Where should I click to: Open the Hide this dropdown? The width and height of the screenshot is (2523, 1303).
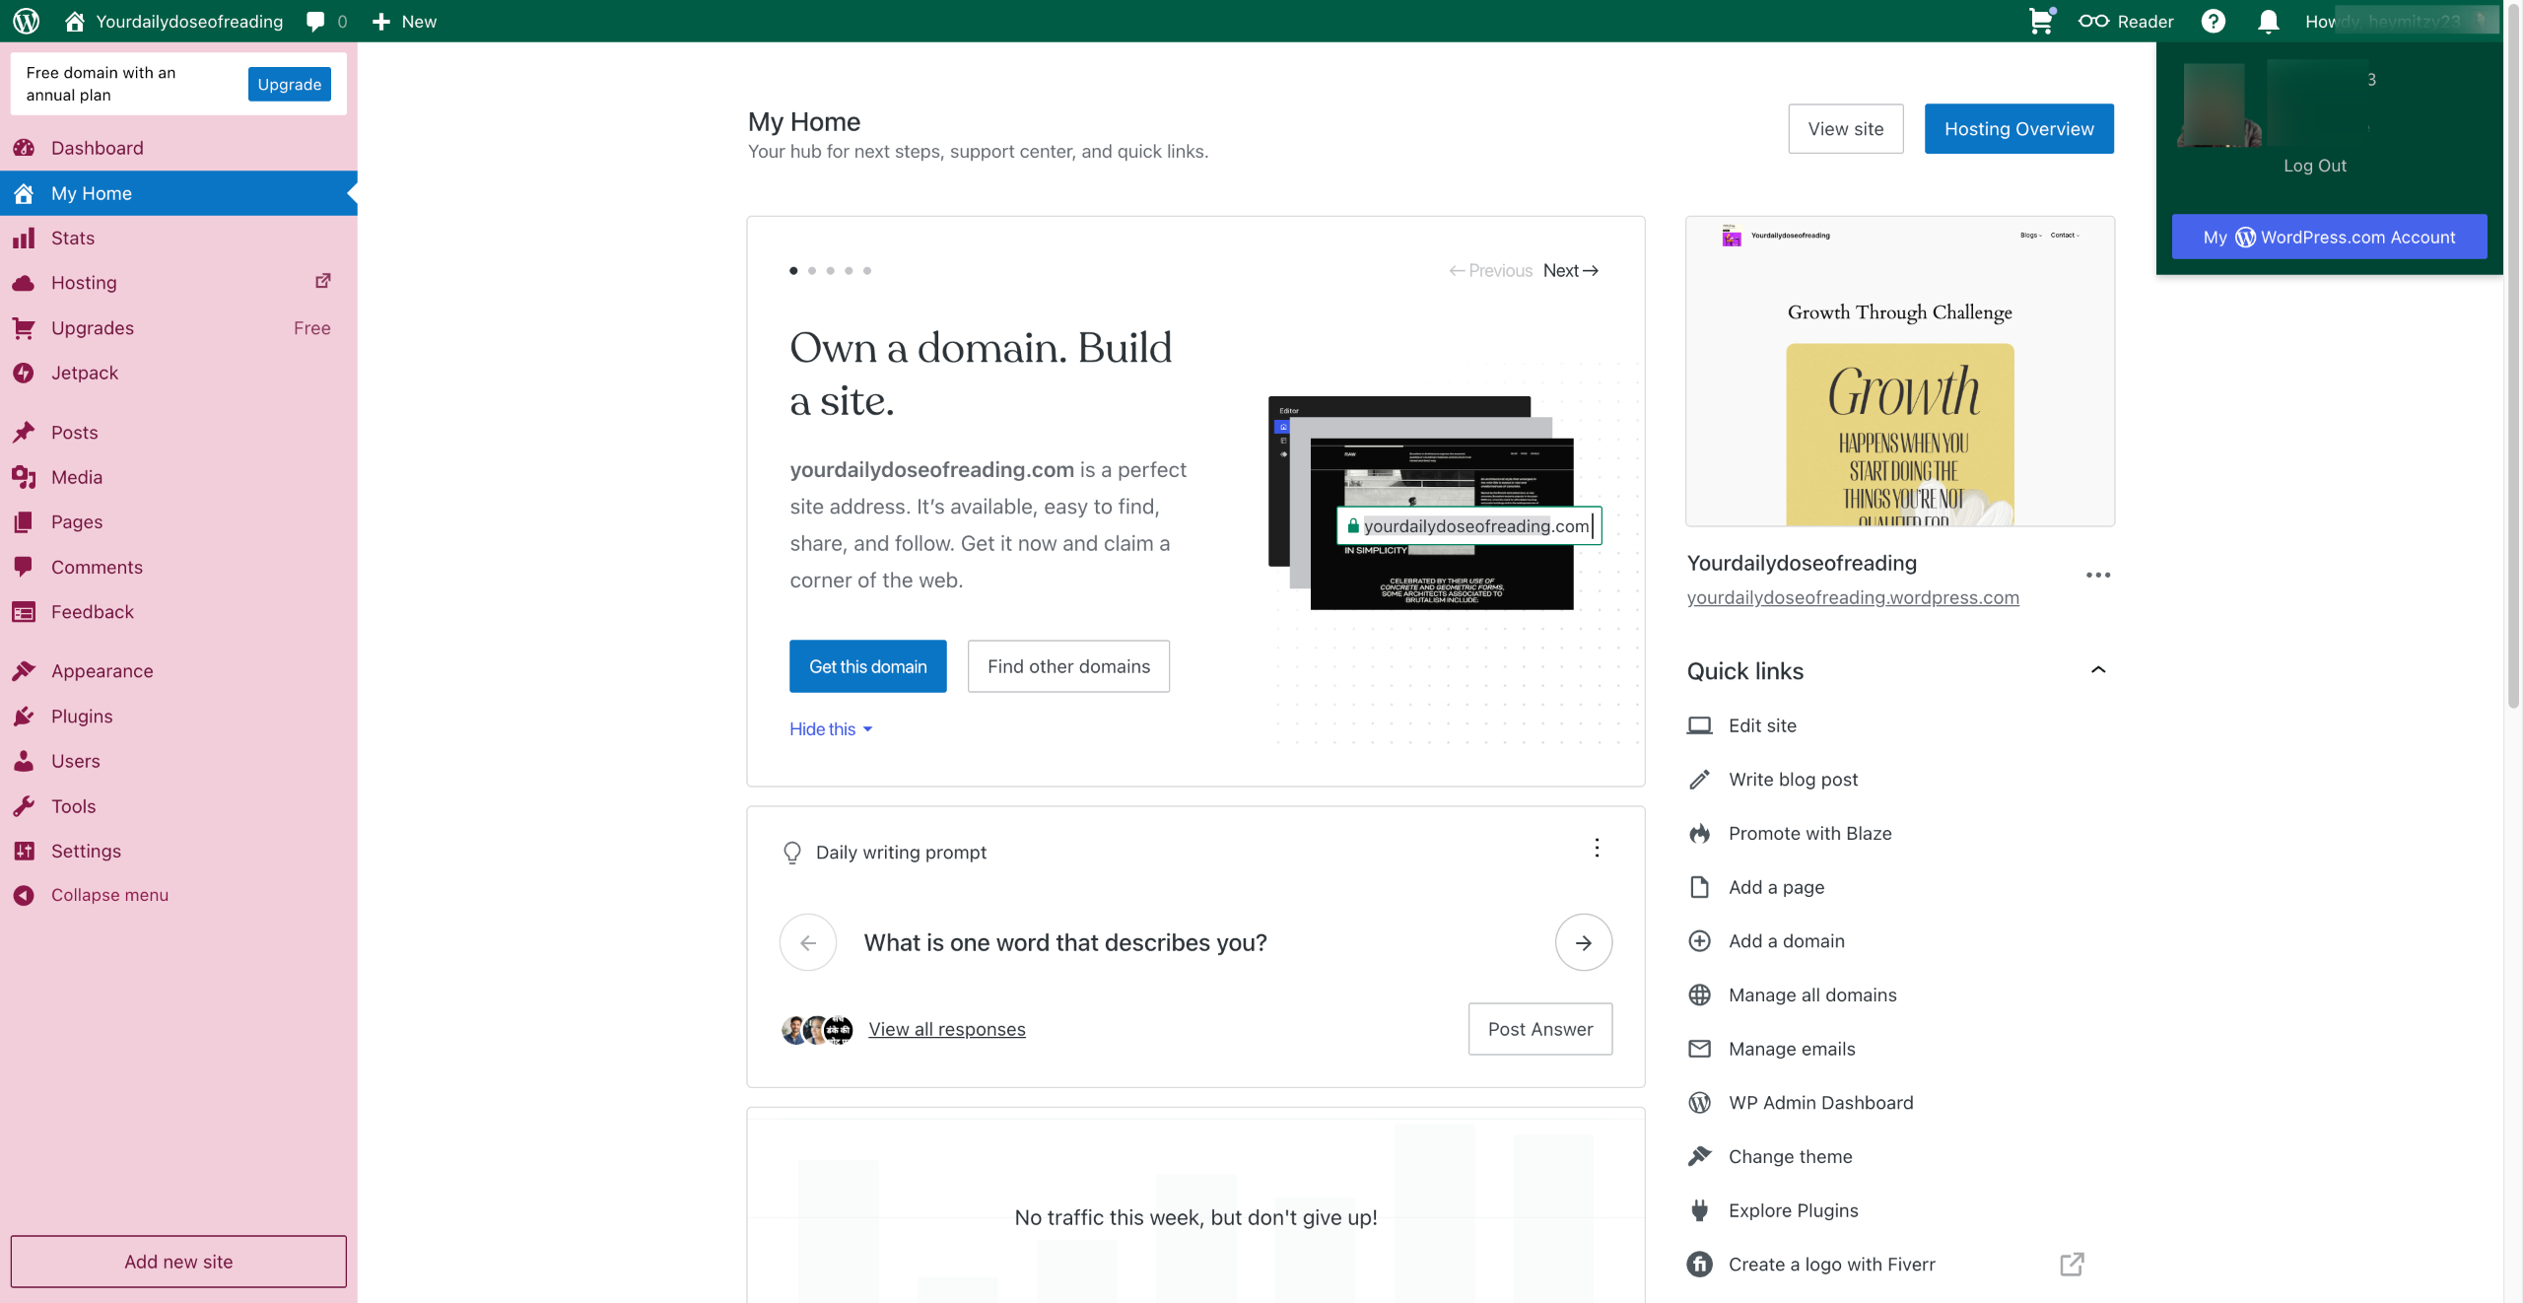[831, 729]
